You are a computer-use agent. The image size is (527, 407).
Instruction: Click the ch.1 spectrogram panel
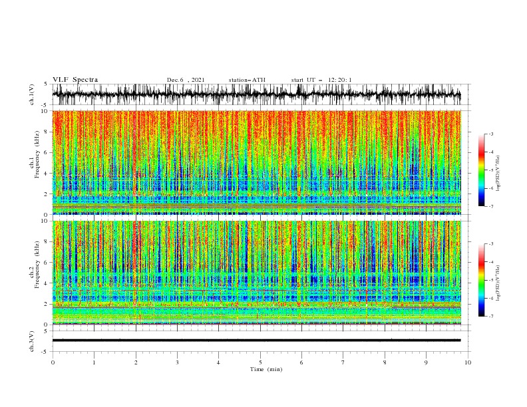[x=256, y=162]
